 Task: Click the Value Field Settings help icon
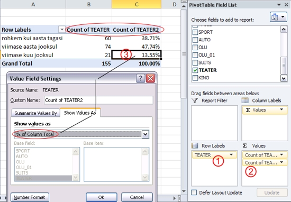tap(141, 78)
